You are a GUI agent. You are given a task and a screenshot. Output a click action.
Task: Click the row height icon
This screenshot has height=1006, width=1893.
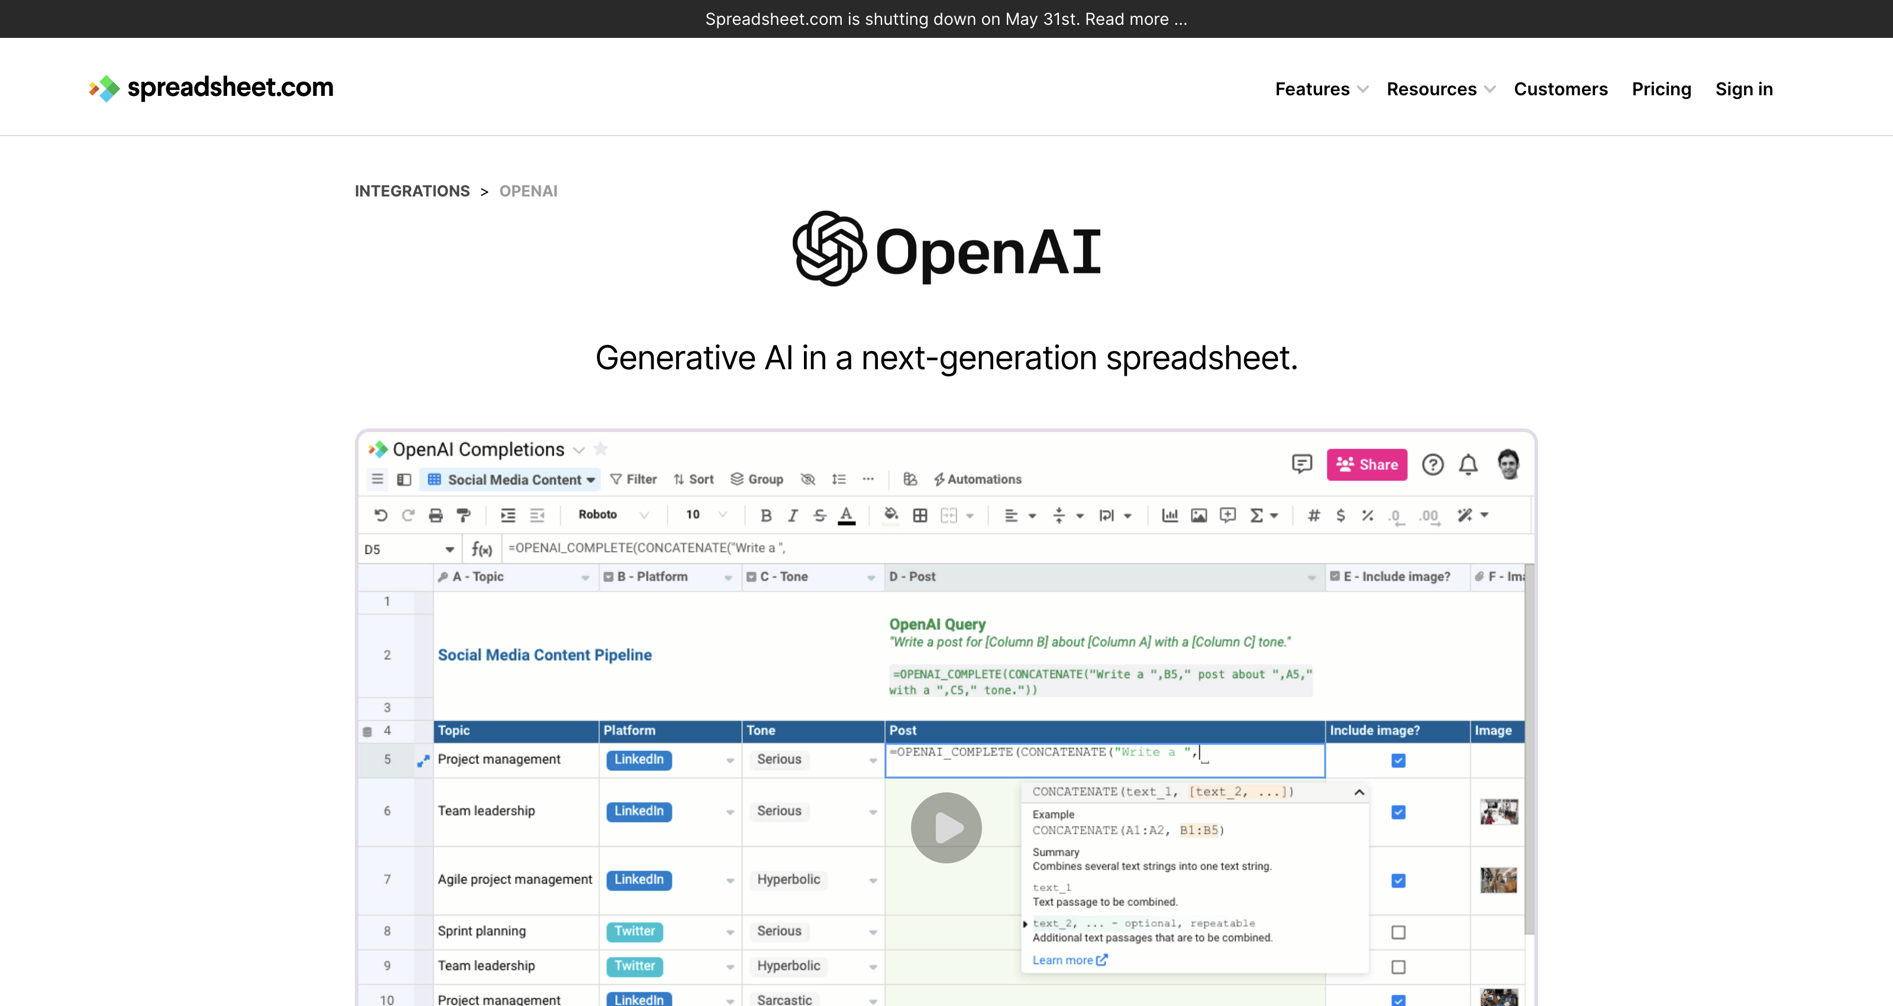[x=838, y=479]
